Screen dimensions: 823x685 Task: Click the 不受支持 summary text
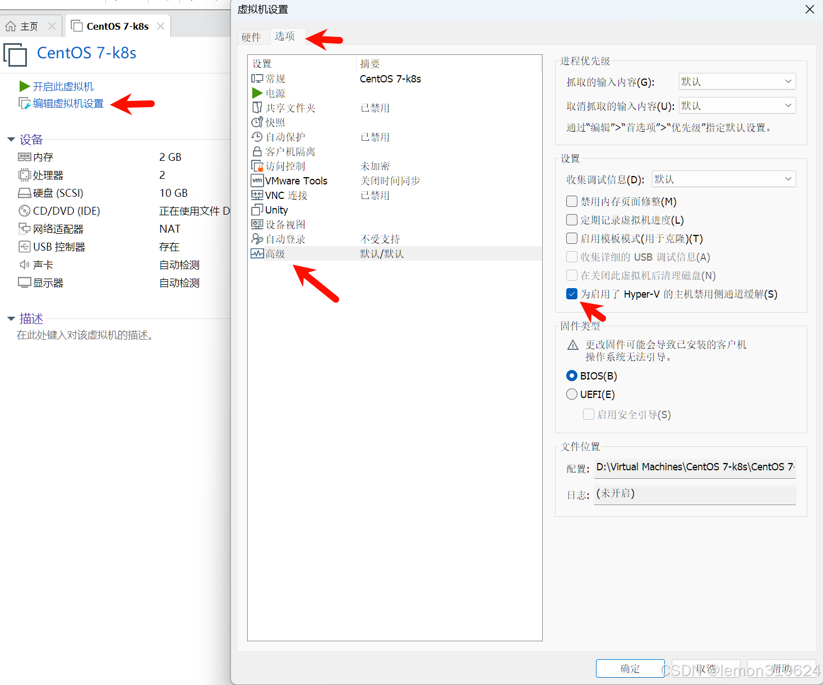380,239
